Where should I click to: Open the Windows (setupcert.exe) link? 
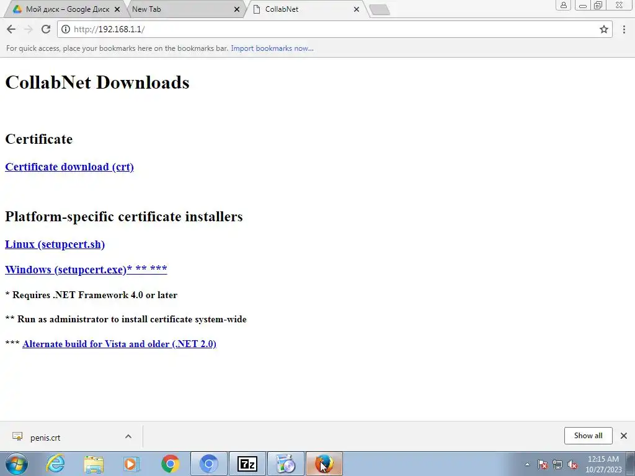pyautogui.click(x=86, y=269)
